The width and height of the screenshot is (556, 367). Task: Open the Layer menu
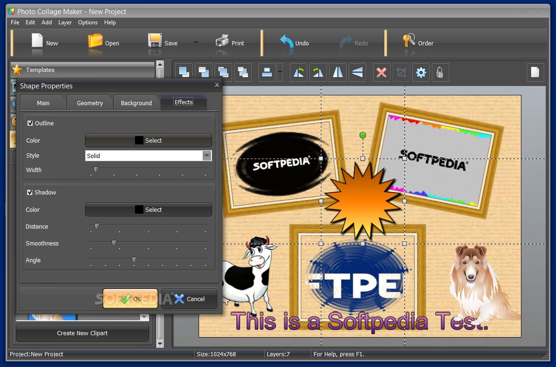point(65,22)
